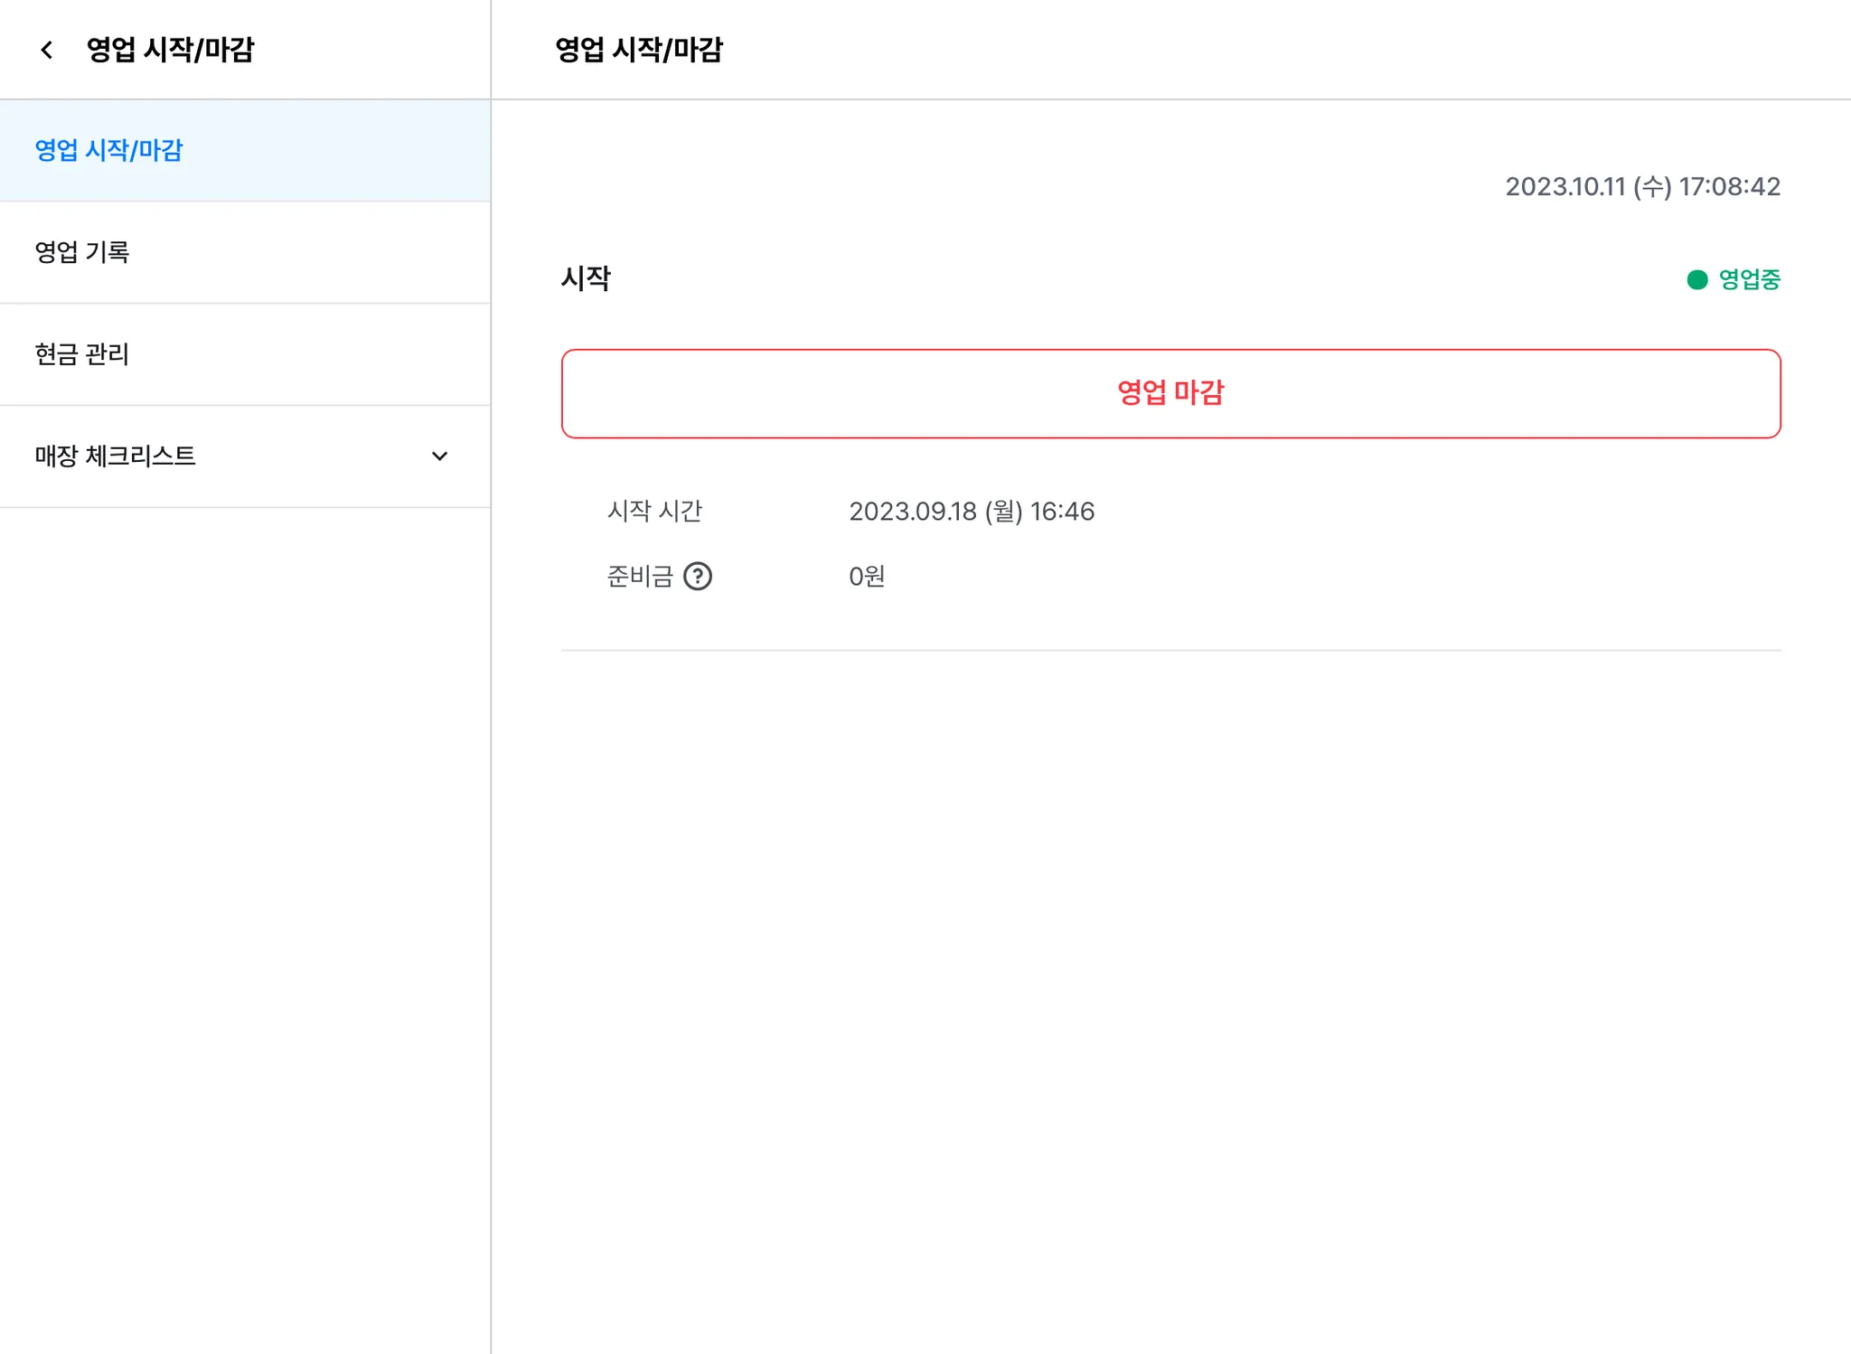Viewport: 1851px width, 1354px height.
Task: Click the start time value 2023.09.18 16:46
Action: click(x=971, y=512)
